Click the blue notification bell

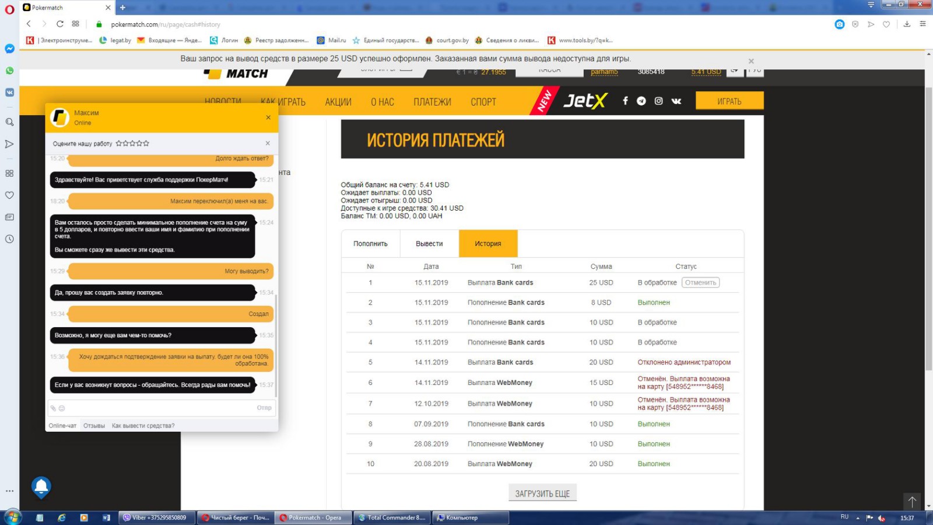coord(41,487)
